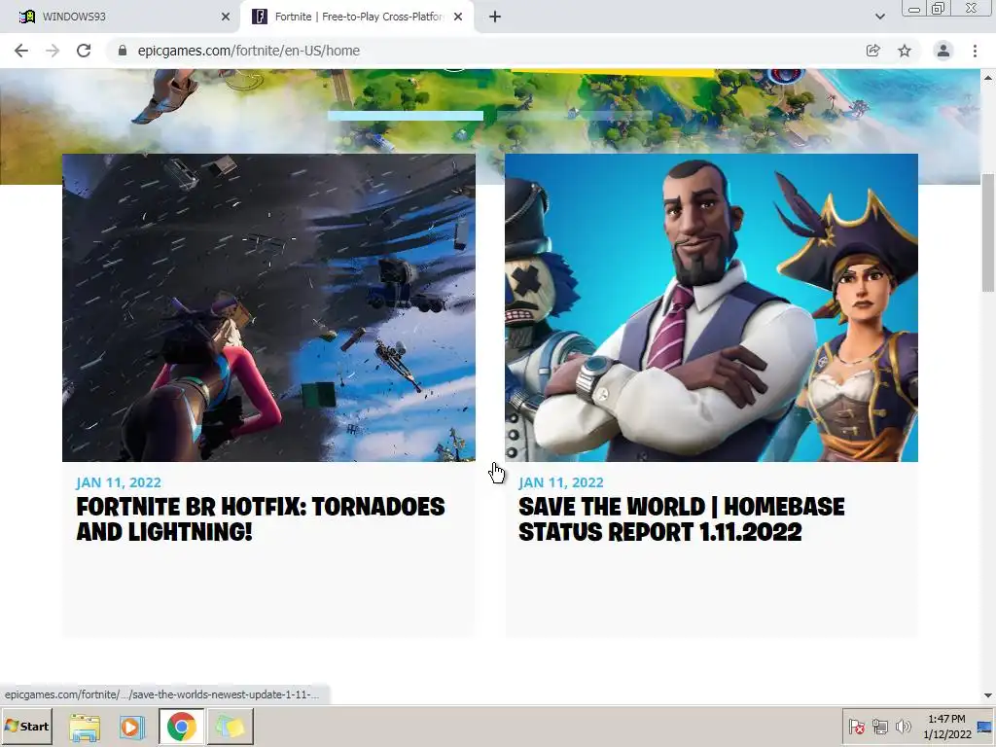Click JAN 11, 2022 on tornado article
This screenshot has width=996, height=747.
[119, 482]
